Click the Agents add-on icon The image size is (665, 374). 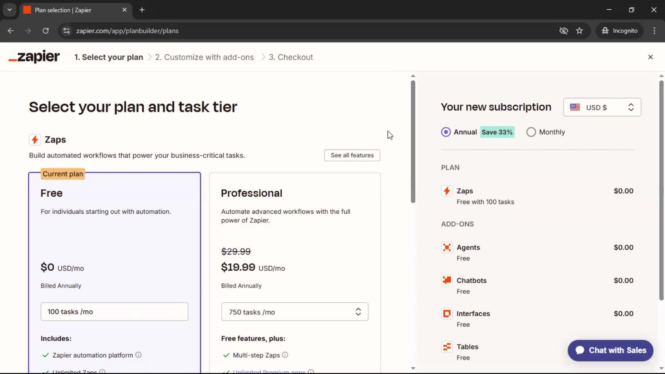447,247
